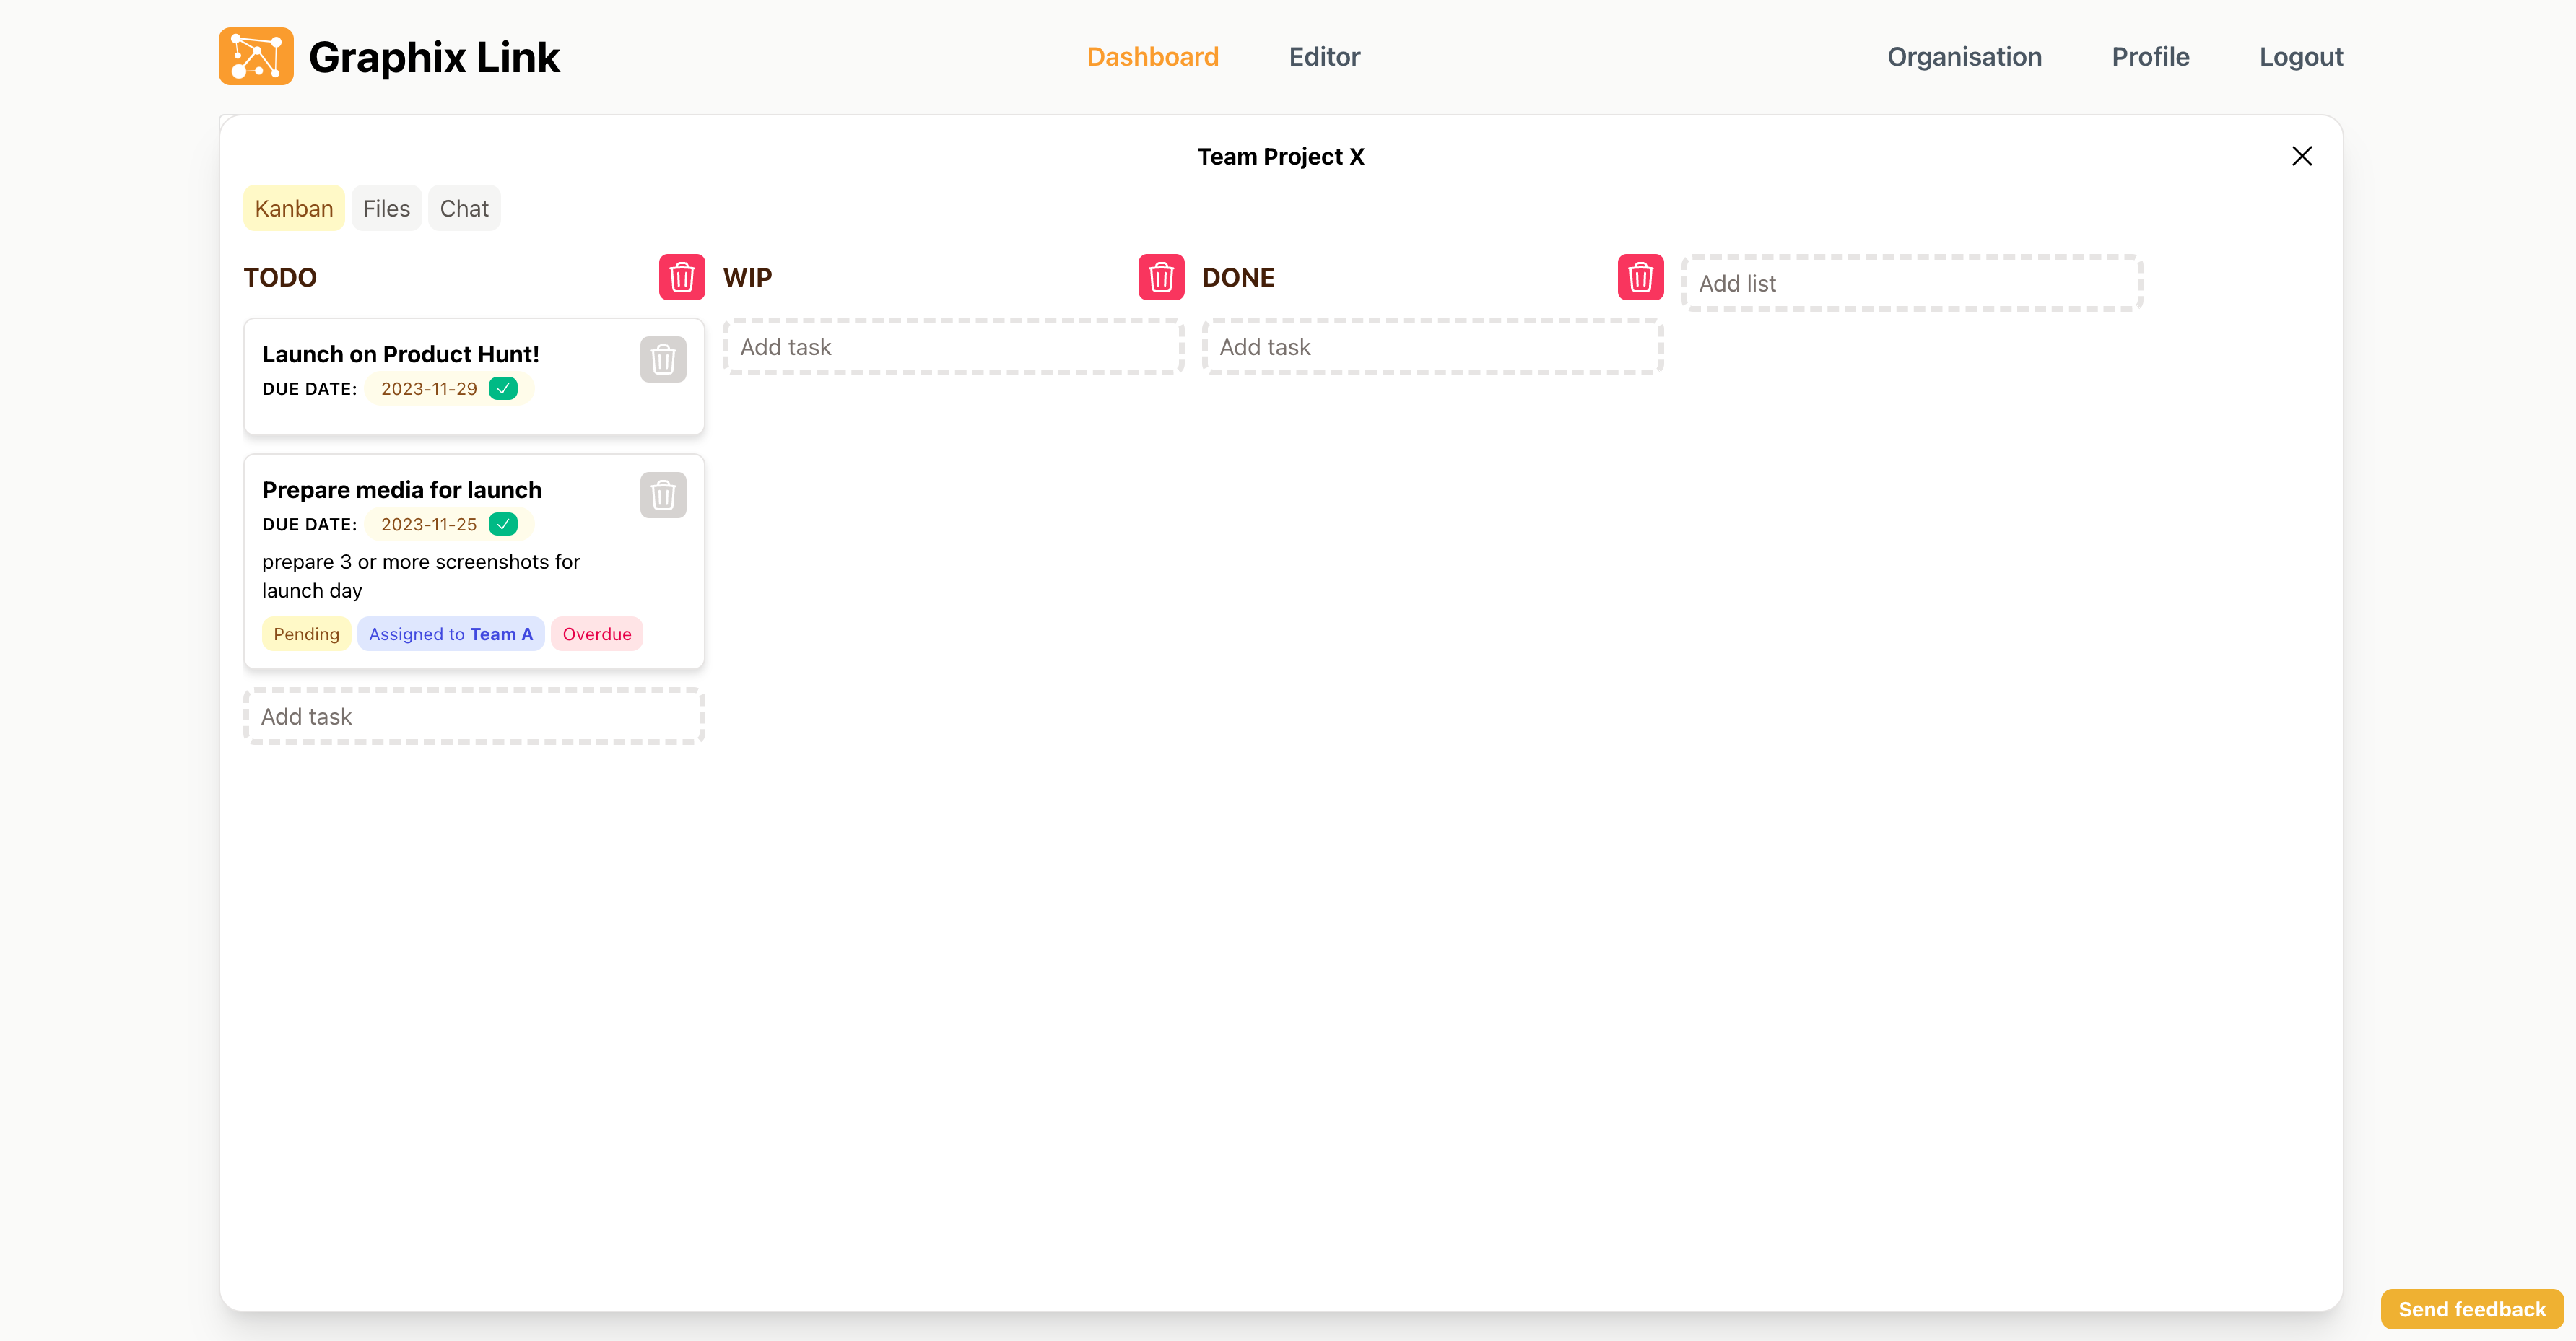Image resolution: width=2576 pixels, height=1341 pixels.
Task: Click the TODO list heading
Action: tap(280, 277)
